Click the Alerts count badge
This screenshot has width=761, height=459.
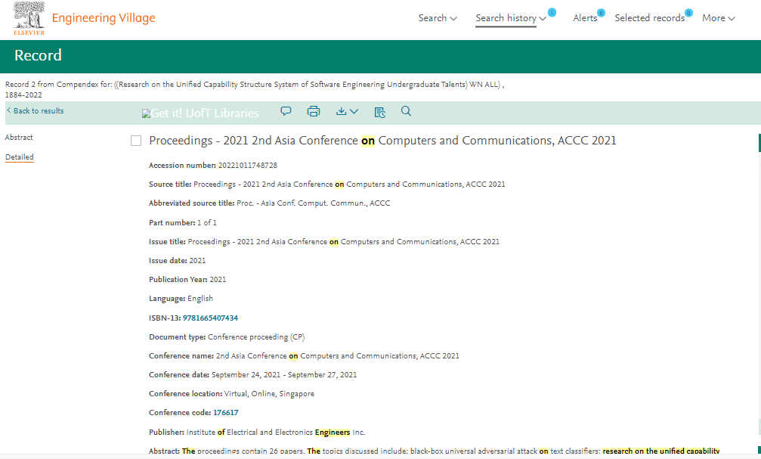point(601,13)
